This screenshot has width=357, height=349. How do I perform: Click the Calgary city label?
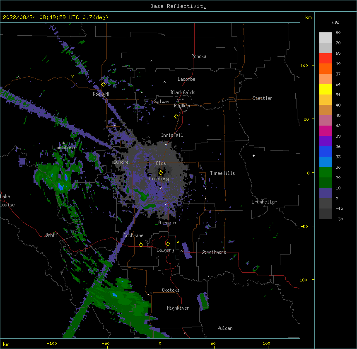tap(165, 250)
